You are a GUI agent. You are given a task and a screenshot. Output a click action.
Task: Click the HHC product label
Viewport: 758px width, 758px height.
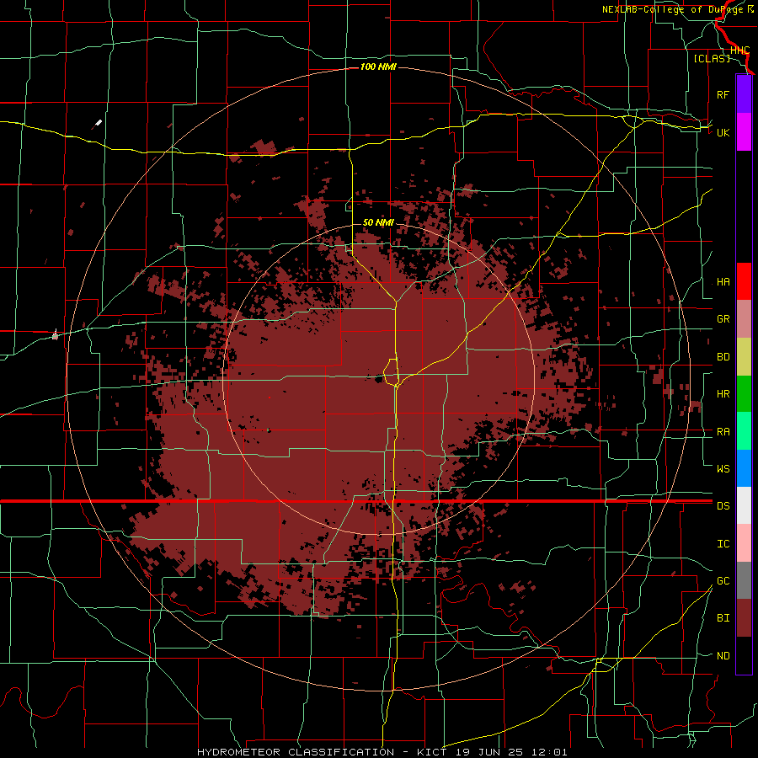(739, 51)
